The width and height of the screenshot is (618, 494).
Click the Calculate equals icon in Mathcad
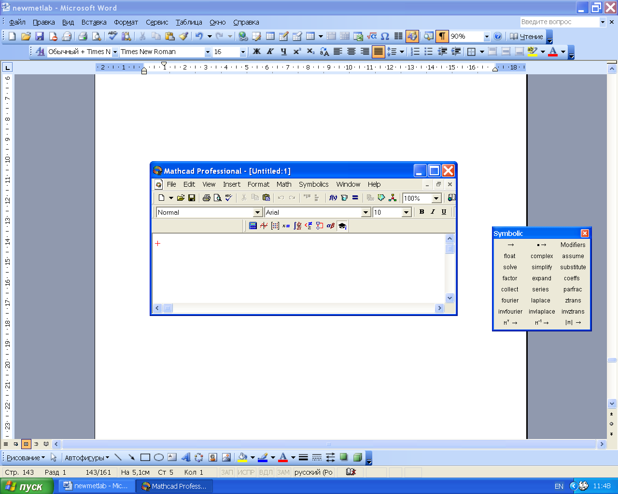point(355,198)
